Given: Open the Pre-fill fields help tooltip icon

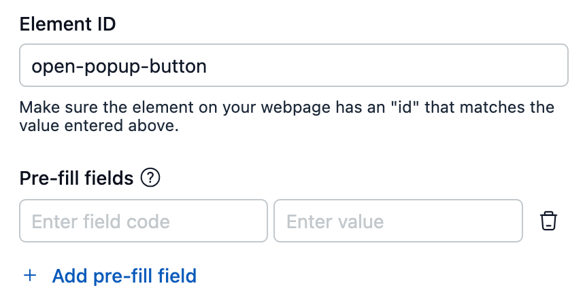Looking at the screenshot, I should [150, 178].
